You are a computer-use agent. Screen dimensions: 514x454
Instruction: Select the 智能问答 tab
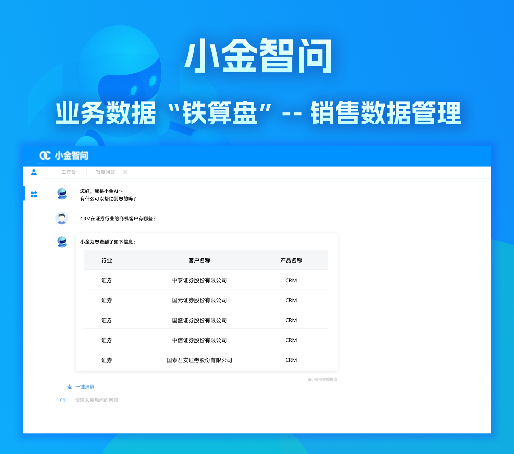coord(105,172)
